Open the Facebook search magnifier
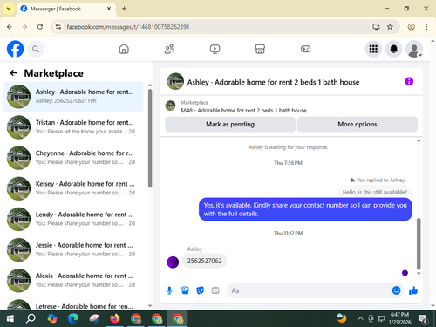This screenshot has height=327, width=436. 36,49
